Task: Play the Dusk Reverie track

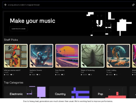Action: (56, 75)
